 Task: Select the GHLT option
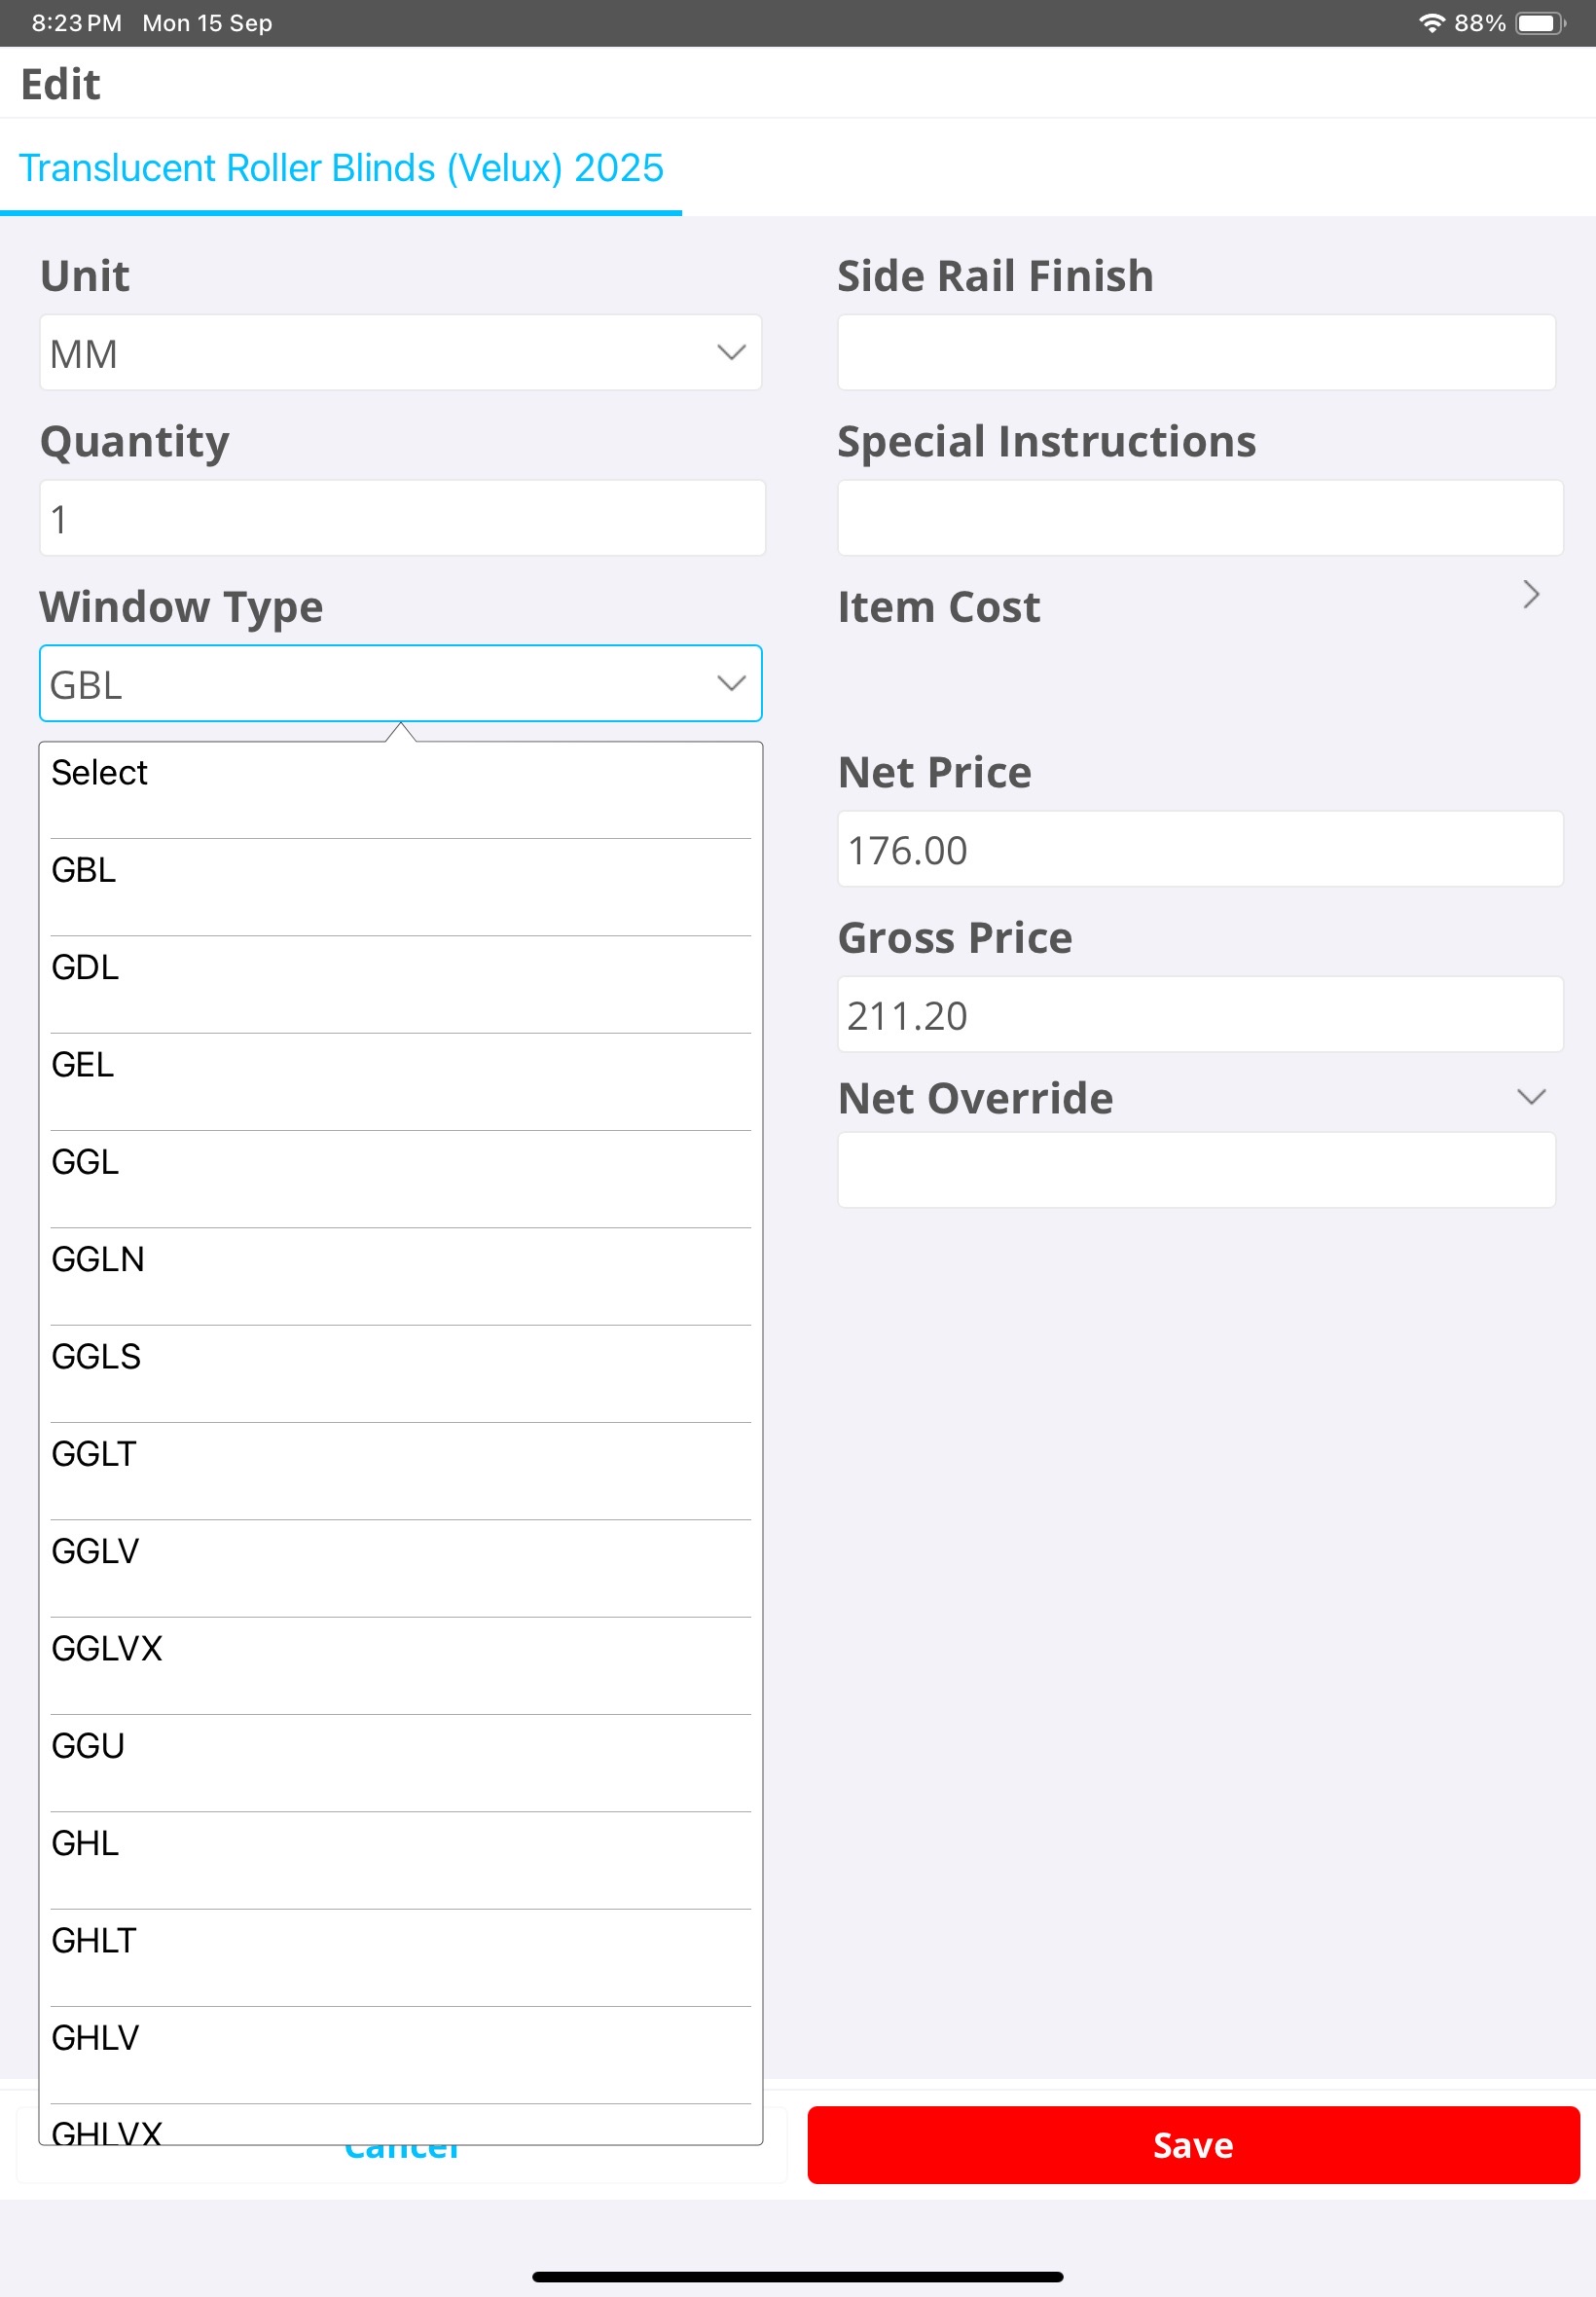(x=400, y=1941)
